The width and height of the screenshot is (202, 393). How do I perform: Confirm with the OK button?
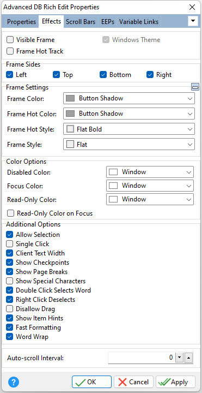coord(92,382)
